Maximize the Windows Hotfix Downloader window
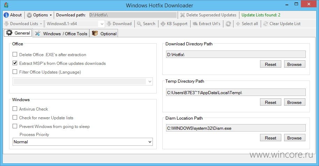This screenshot has height=166, width=319. 296,4
